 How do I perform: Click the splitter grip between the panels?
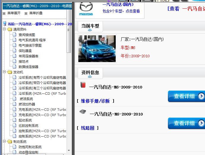click(x=69, y=30)
